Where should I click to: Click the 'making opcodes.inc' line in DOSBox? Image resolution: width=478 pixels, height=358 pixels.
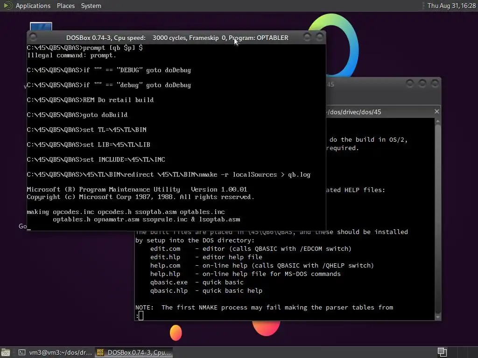[126, 212]
